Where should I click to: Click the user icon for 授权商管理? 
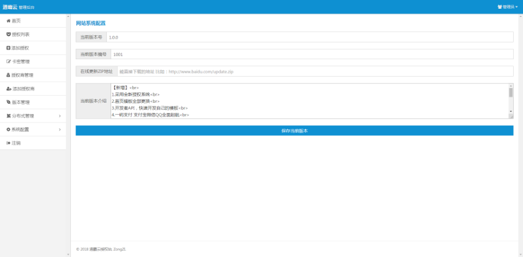tap(8, 75)
